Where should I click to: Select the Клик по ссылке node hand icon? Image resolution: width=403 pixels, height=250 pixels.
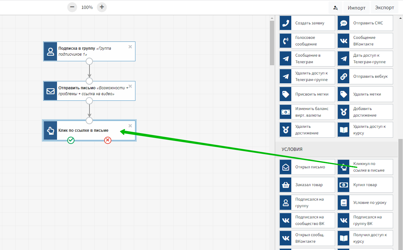tap(50, 130)
